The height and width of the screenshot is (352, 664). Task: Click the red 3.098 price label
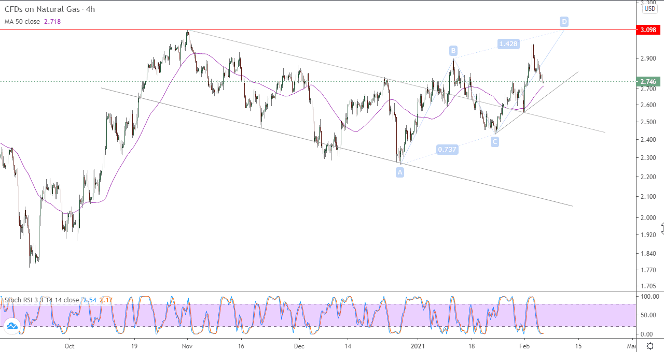648,31
